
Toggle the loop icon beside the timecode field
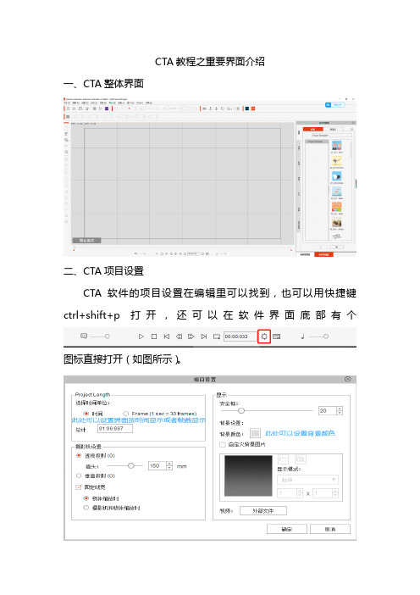tap(217, 336)
